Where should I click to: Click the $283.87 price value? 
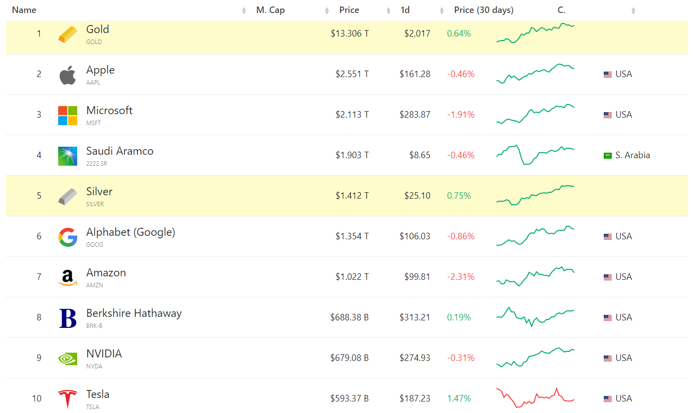click(x=415, y=115)
